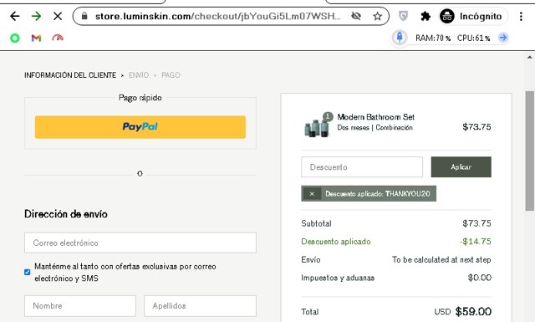Image resolution: width=535 pixels, height=322 pixels.
Task: Open the Gmail bookmark
Action: (x=36, y=38)
